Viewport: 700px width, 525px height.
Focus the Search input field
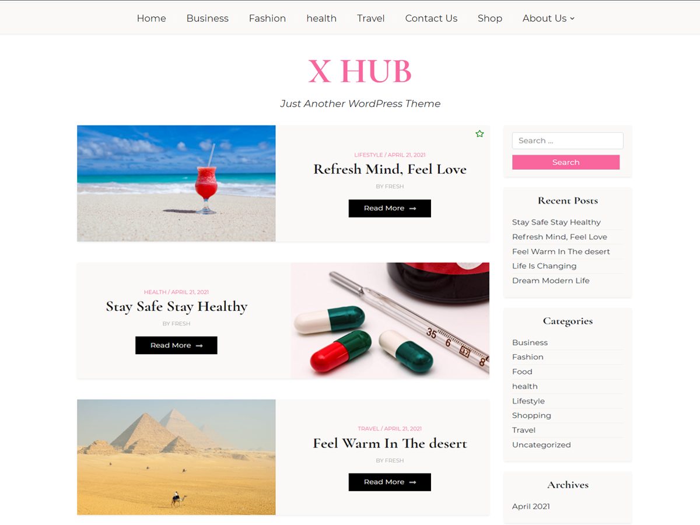coord(568,141)
